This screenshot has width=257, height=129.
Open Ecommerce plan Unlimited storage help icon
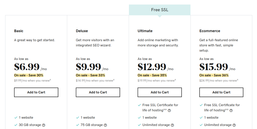[x=234, y=125]
